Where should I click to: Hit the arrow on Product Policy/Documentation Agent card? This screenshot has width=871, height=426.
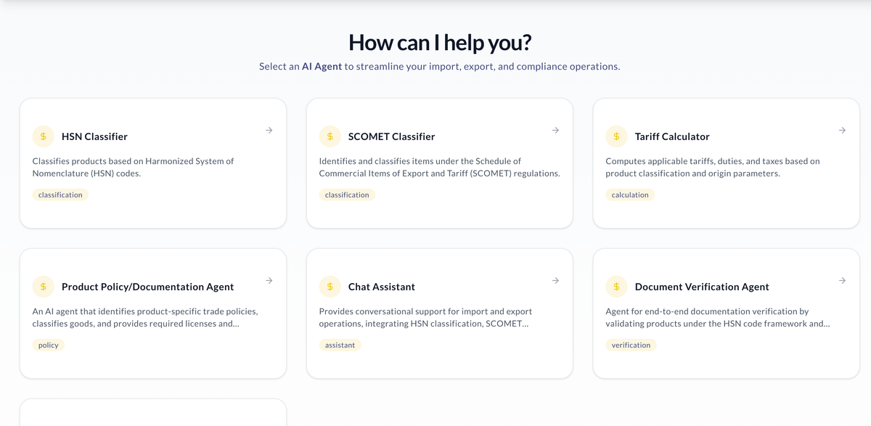(x=269, y=281)
